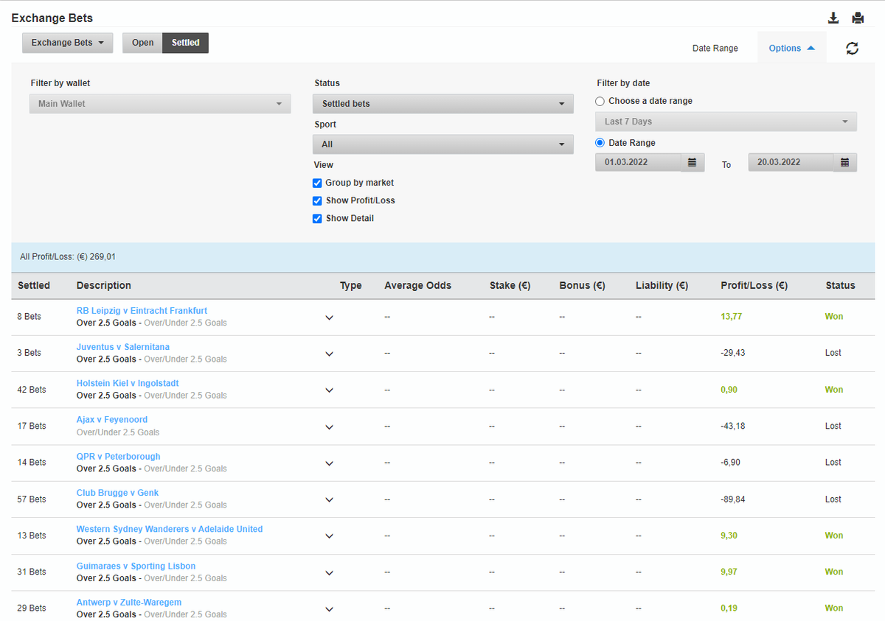
Task: Click Lost status for Juventus v Salernitana
Action: tap(833, 353)
